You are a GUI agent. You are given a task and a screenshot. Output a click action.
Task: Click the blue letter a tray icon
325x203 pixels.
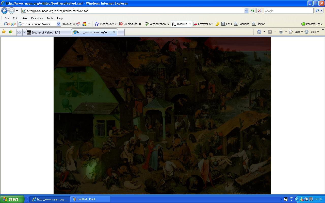306,199
